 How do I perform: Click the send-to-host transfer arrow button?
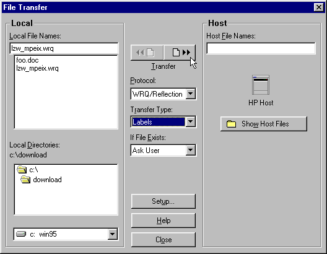pos(180,52)
